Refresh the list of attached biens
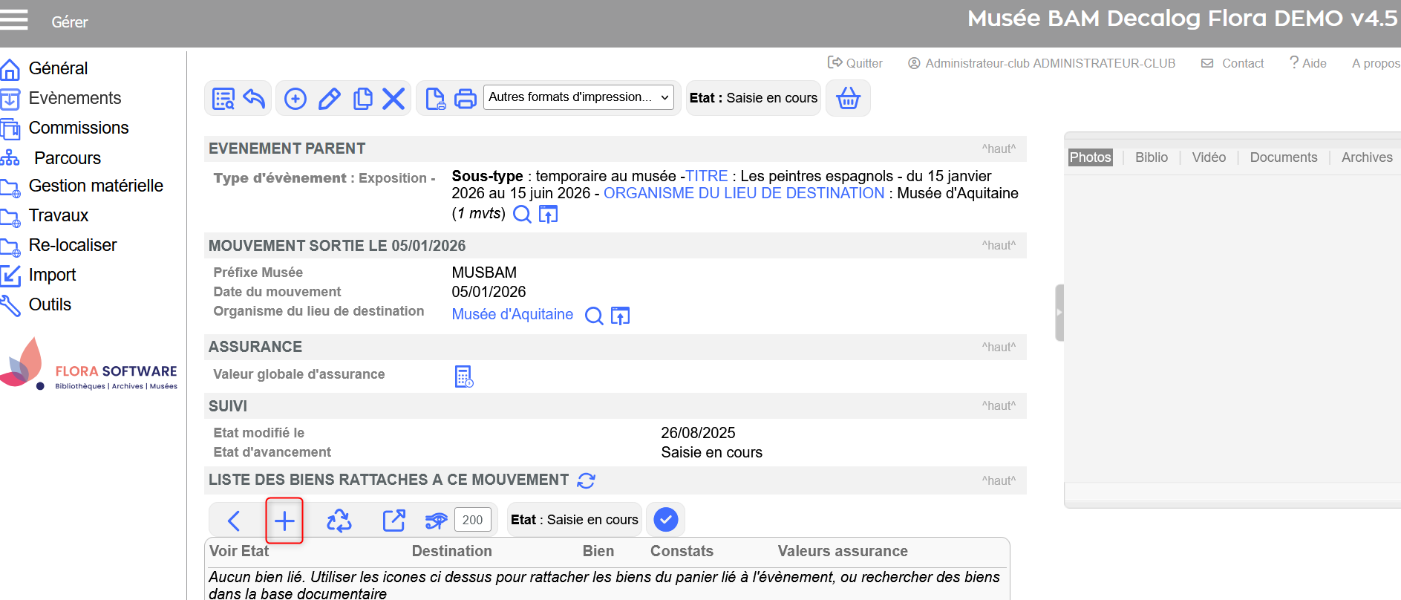Image resolution: width=1401 pixels, height=600 pixels. (x=586, y=480)
